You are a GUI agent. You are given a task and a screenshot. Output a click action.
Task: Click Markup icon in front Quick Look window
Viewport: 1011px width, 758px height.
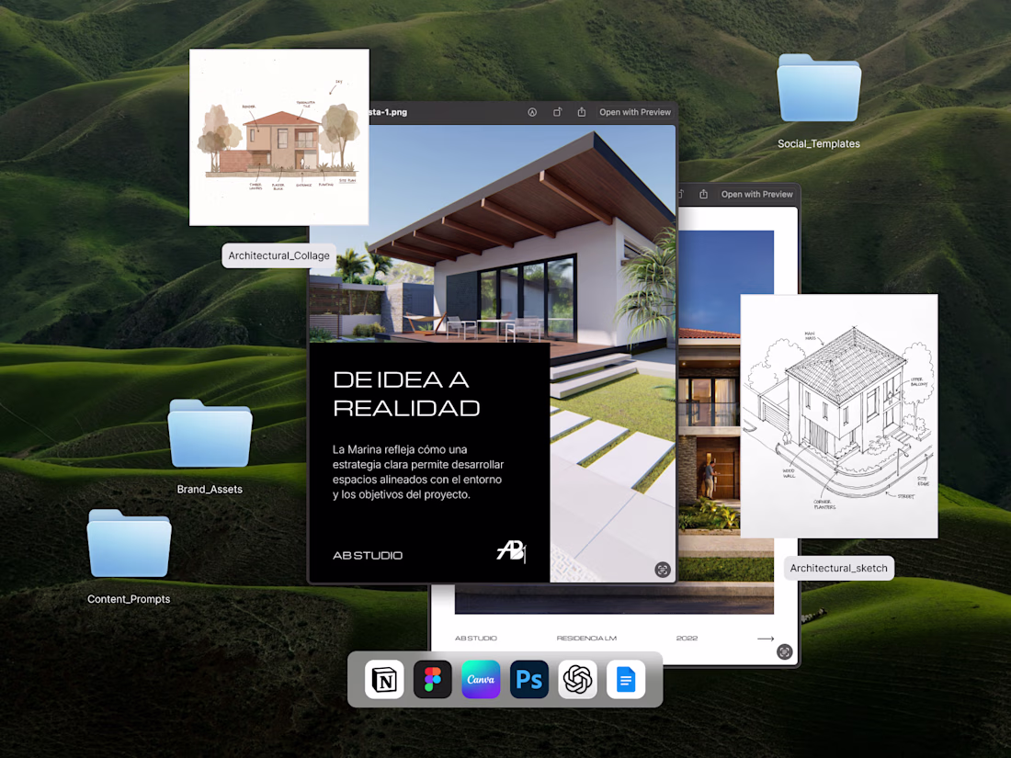pos(532,112)
